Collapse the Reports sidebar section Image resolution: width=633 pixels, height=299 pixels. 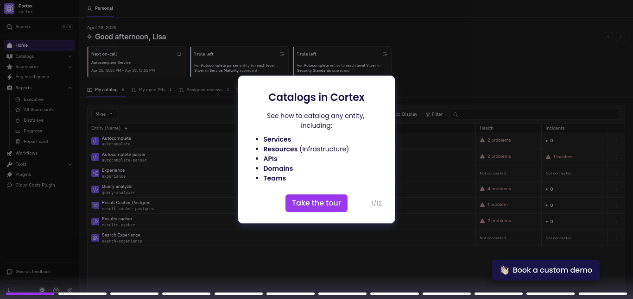click(x=70, y=88)
